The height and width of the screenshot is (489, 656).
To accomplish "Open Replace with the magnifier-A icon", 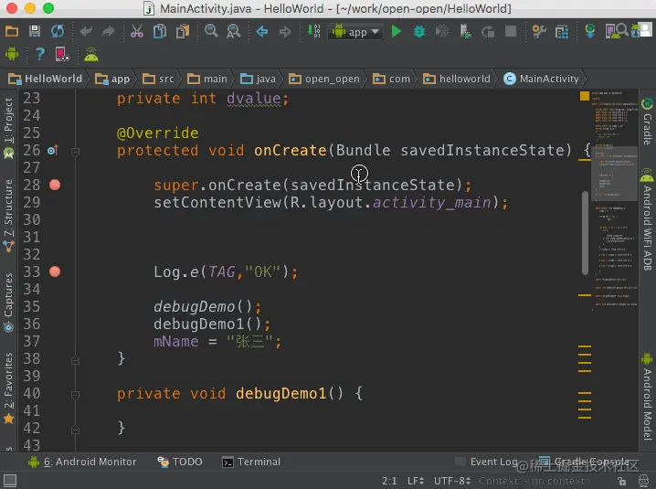I will [x=234, y=31].
